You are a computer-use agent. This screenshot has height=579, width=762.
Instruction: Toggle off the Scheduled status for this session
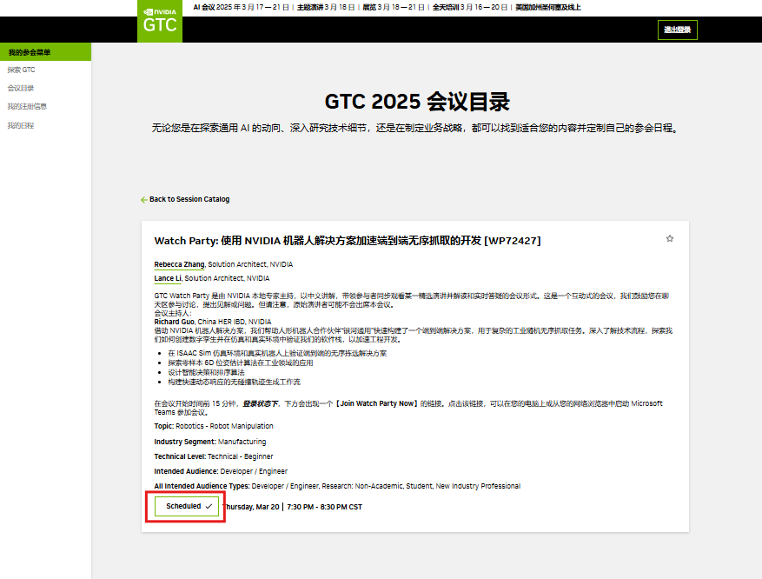[x=185, y=504]
